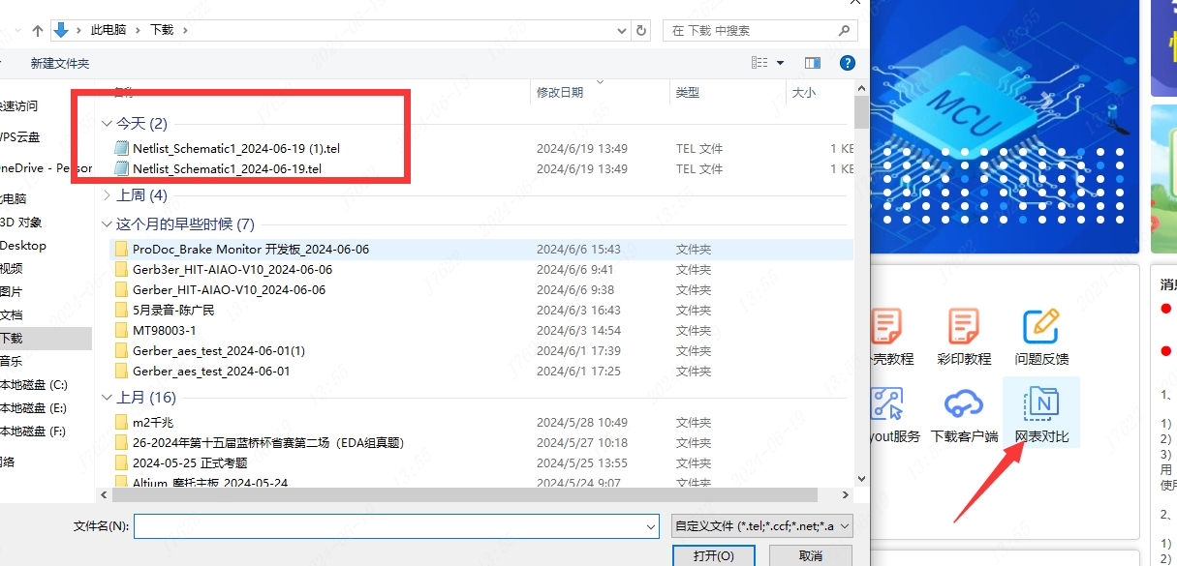Open the 自定义文件 file type dropdown

click(761, 525)
